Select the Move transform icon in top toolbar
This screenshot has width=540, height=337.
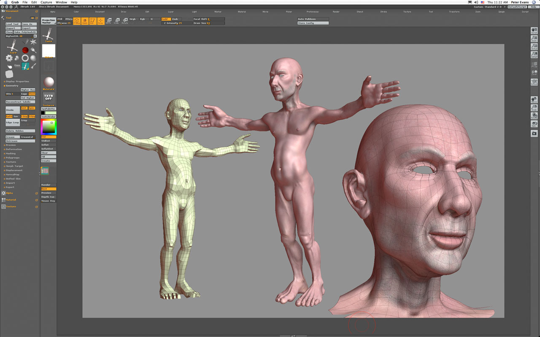click(109, 21)
